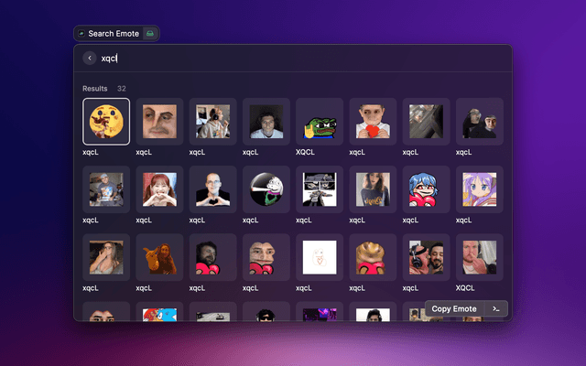Choose the brown creature waving emote
The height and width of the screenshot is (366, 586).
click(x=159, y=257)
